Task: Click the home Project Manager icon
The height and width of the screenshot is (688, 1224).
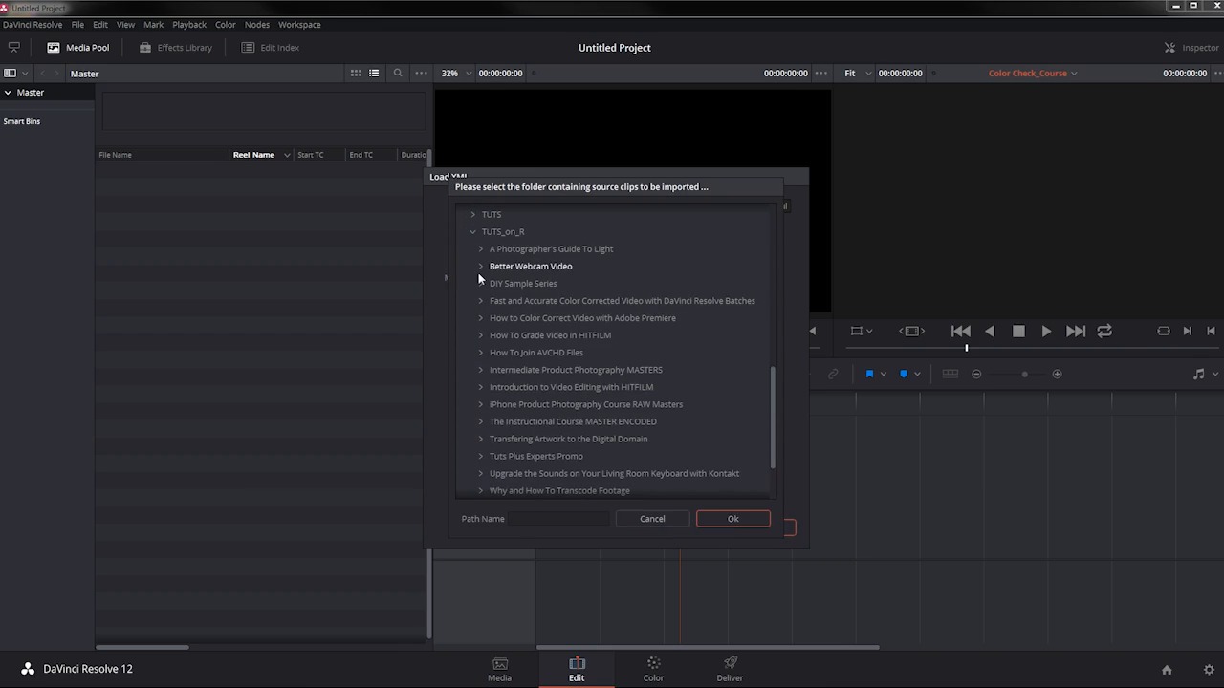Action: (1167, 670)
